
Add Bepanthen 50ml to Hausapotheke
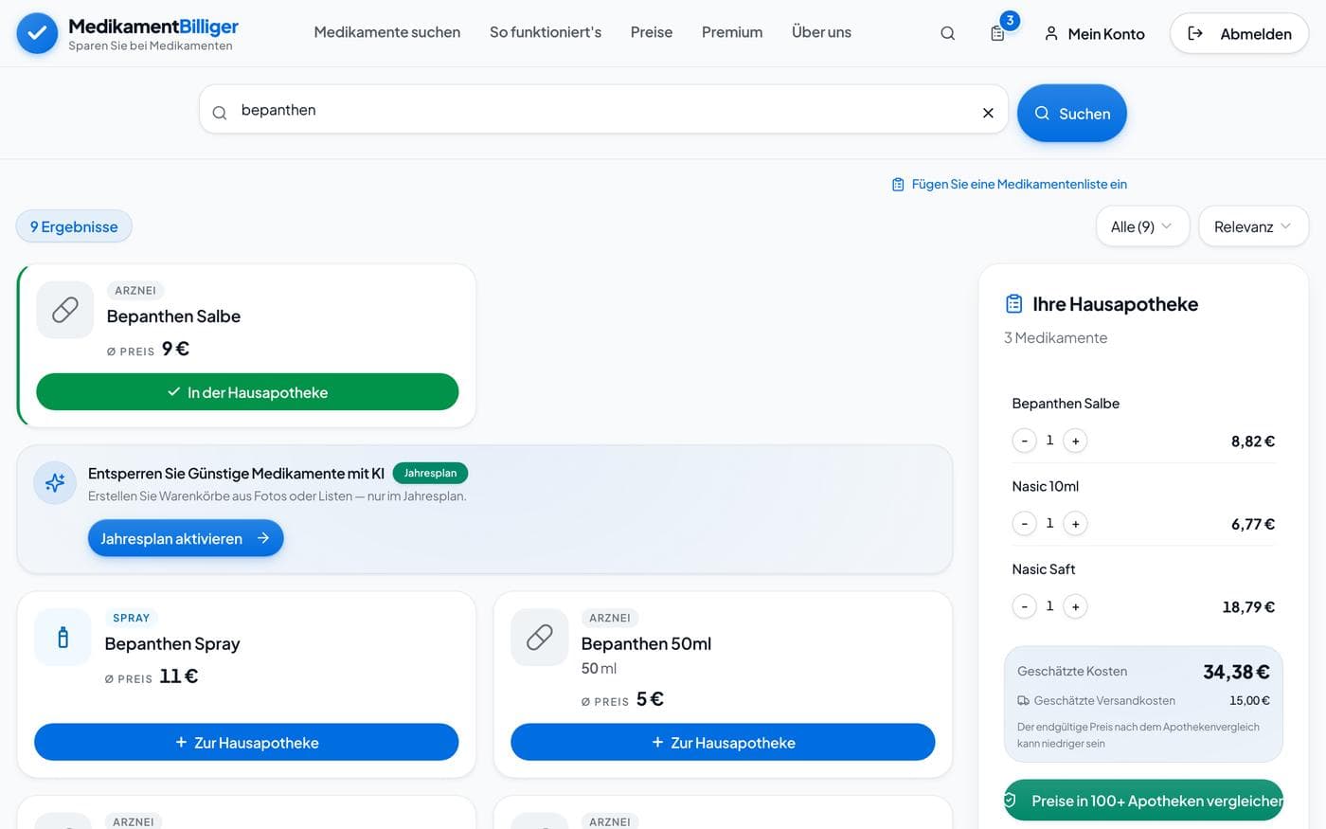pos(723,742)
